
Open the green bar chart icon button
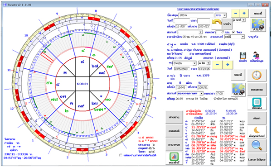[x=174, y=158]
